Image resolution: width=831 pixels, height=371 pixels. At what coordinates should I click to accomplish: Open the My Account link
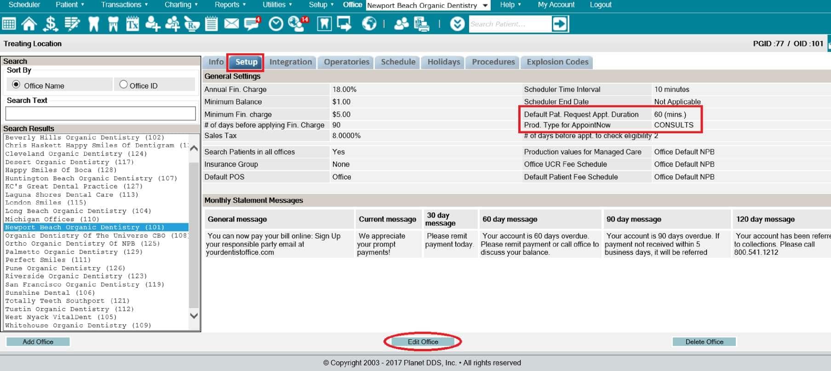point(556,5)
